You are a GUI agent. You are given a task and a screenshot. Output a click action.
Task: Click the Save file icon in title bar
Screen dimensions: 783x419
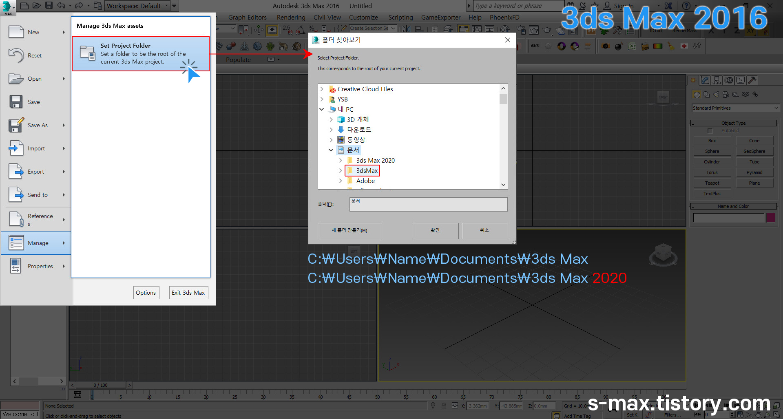click(49, 6)
